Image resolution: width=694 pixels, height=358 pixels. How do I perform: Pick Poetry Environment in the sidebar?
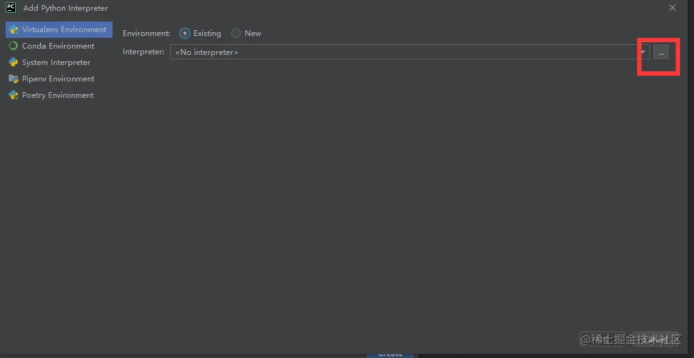(x=59, y=95)
